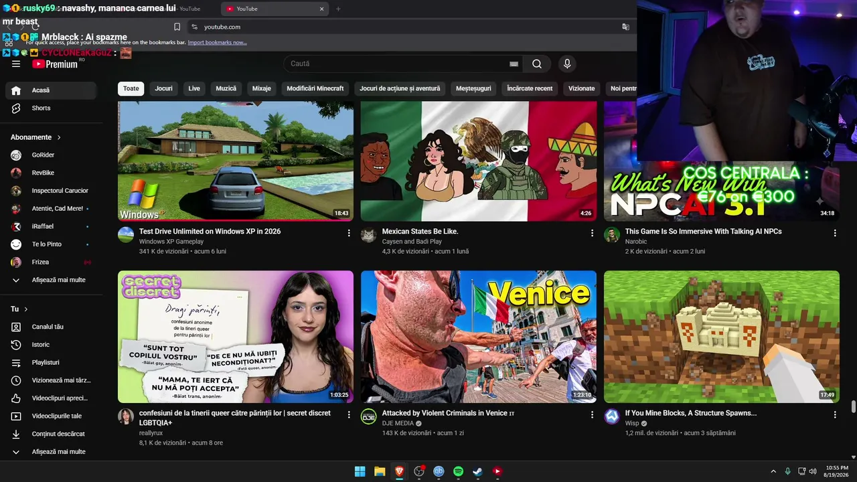
Task: Open Shorts in the sidebar
Action: 51,108
